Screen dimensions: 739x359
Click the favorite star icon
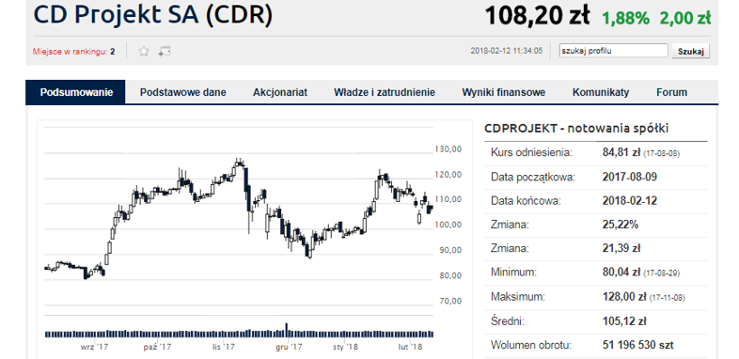144,52
